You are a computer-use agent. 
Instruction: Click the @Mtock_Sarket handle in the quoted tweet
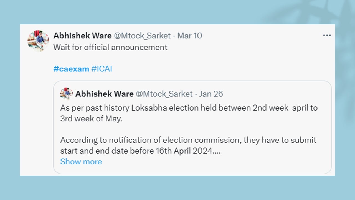(x=164, y=94)
